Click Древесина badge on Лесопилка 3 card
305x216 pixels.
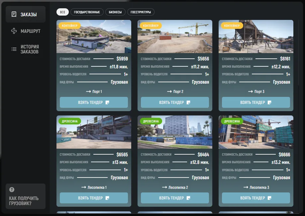click(x=232, y=121)
